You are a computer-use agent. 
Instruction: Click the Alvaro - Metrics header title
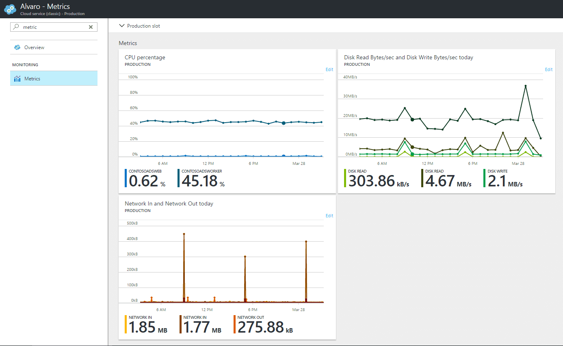tap(45, 6)
